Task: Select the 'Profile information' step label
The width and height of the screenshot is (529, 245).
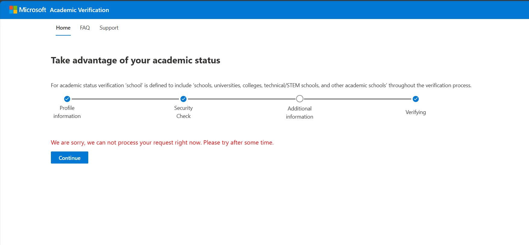Action: pyautogui.click(x=67, y=112)
